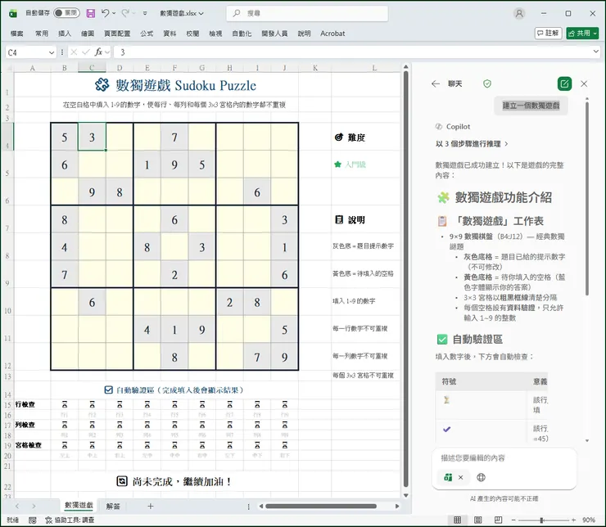Open the 開發人員 ribbon tab
606x527 pixels.
pyautogui.click(x=274, y=34)
